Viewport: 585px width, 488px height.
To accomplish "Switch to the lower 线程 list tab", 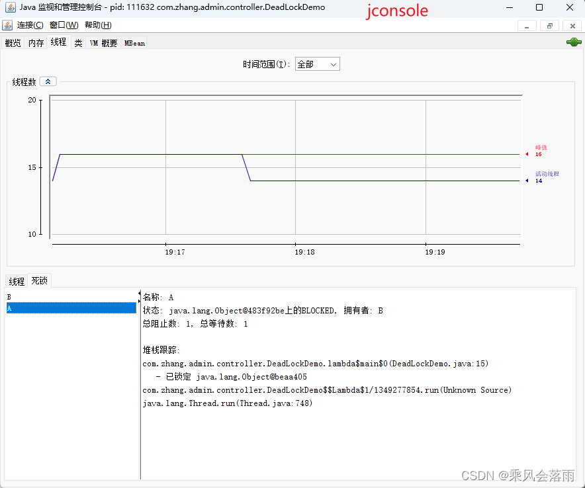I will (17, 282).
